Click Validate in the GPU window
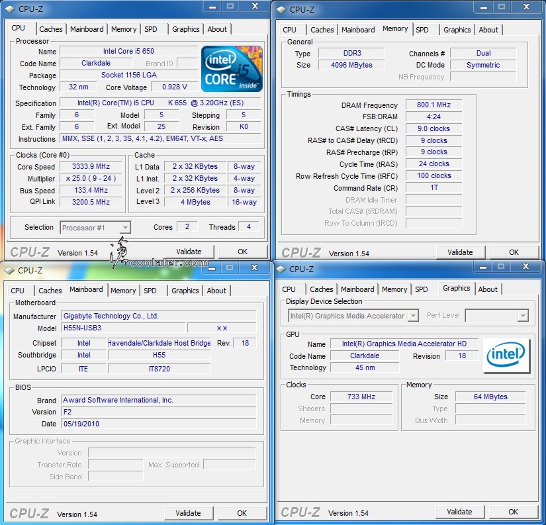546x525 pixels. 459,512
